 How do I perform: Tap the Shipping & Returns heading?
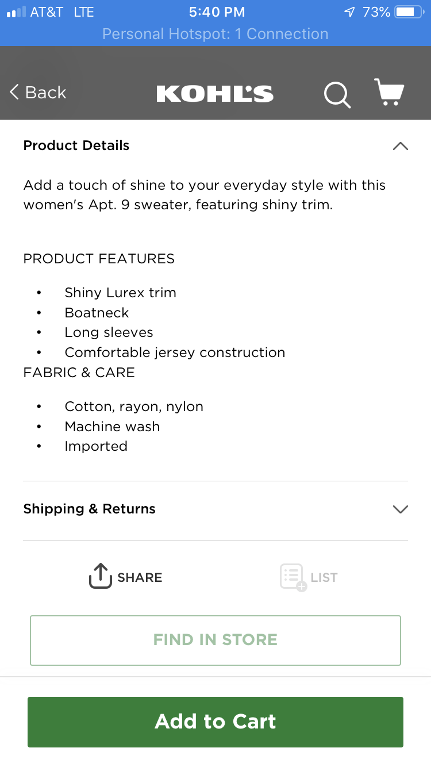(x=89, y=509)
